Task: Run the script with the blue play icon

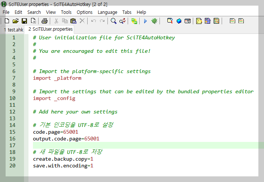Action: tap(145, 21)
